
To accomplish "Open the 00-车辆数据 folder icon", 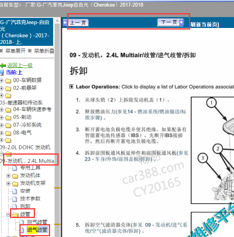I will (x=8, y=81).
